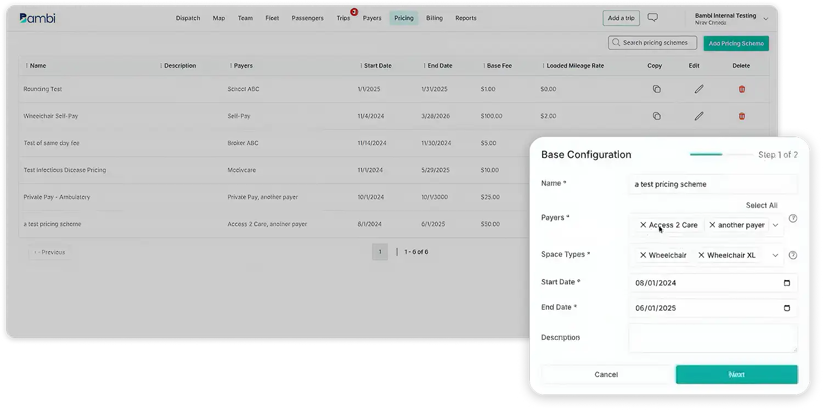Navigate to Reports
Viewport: 823px width, 410px height.
466,18
